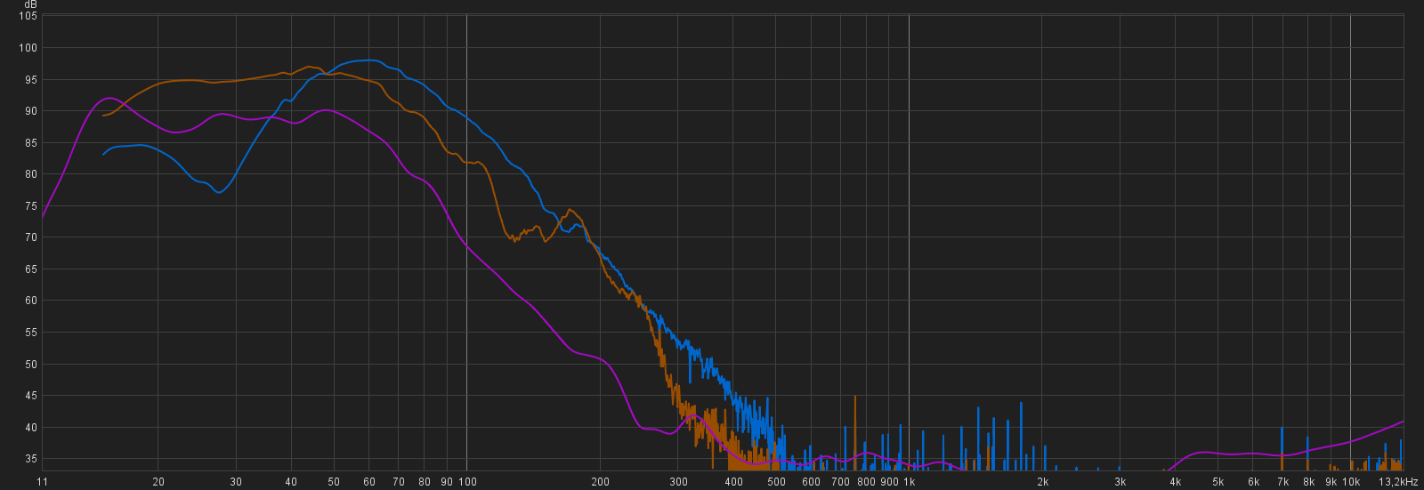The width and height of the screenshot is (1424, 490).
Task: Click the 1k frequency axis label
Action: tap(910, 482)
